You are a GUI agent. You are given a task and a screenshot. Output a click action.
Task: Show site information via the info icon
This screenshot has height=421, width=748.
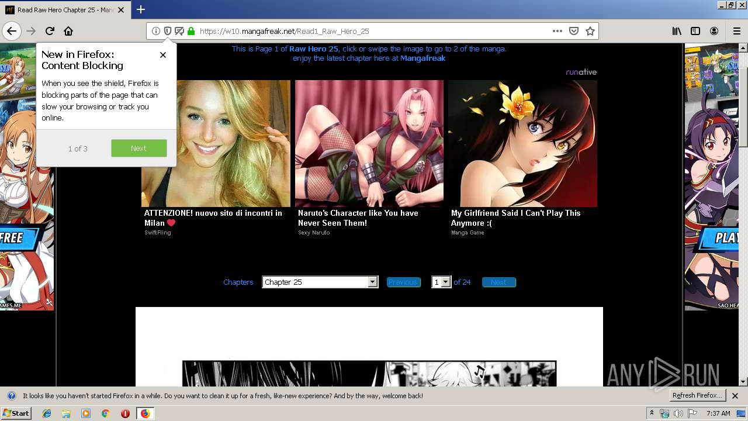click(156, 31)
